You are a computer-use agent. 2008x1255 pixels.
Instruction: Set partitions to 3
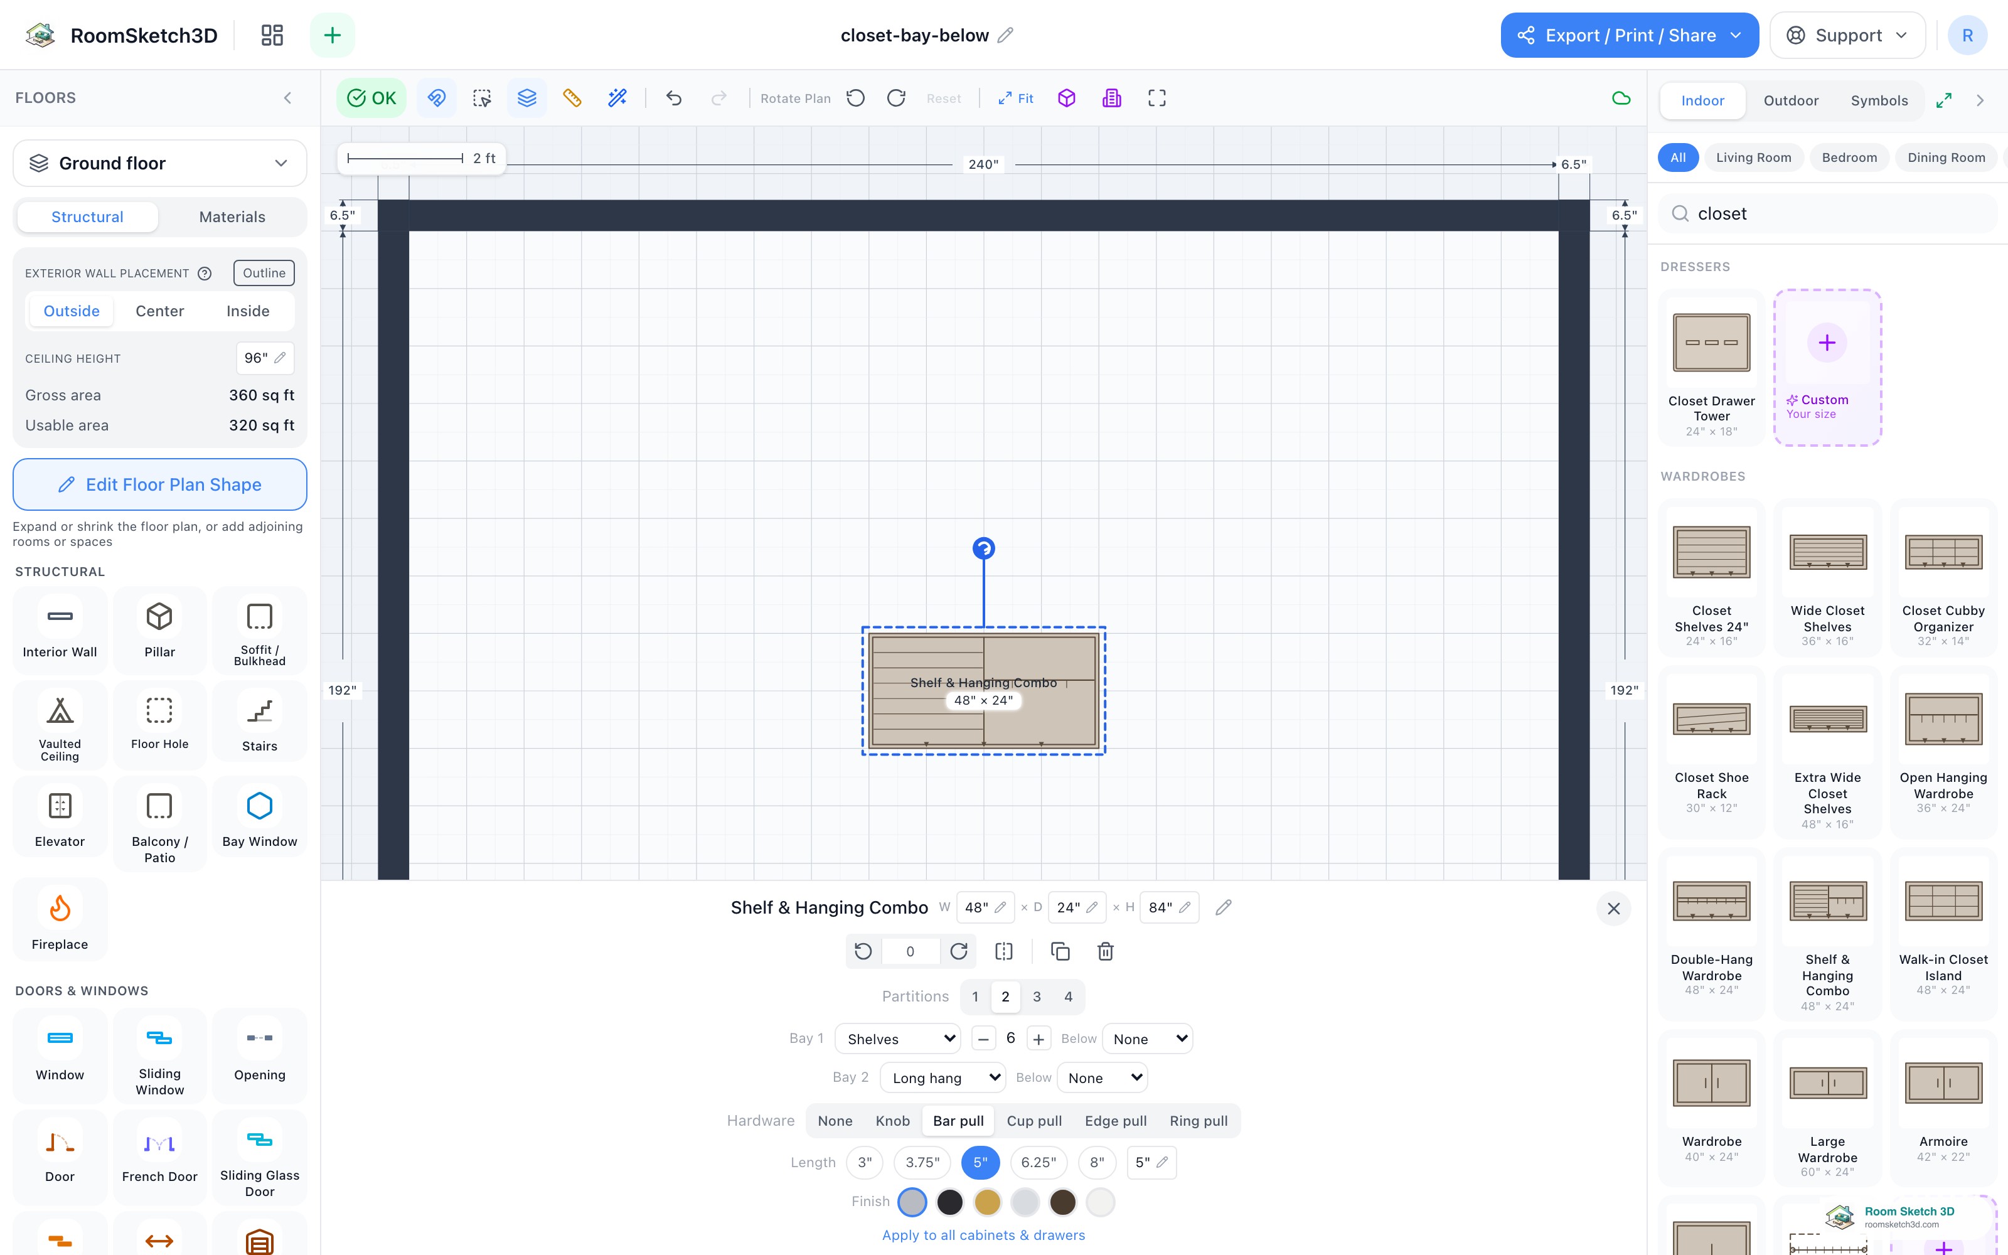tap(1037, 997)
